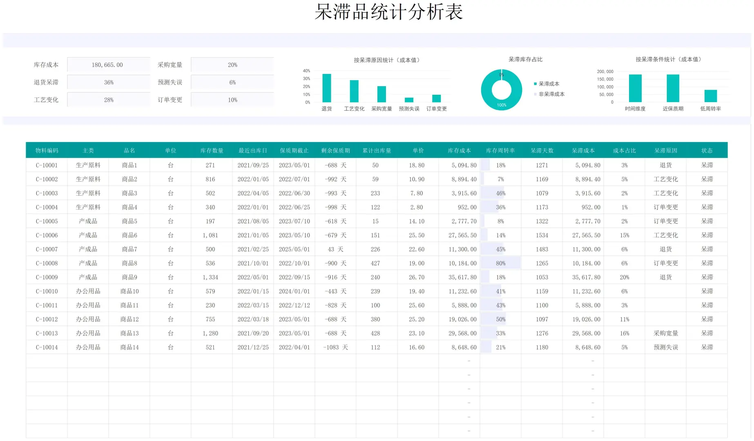754x441 pixels.
Task: Click expiry date 2025/05/01
Action: 294,249
